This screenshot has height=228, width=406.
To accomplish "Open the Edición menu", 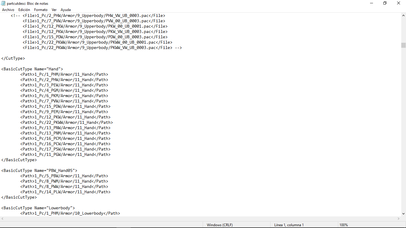I will [24, 10].
